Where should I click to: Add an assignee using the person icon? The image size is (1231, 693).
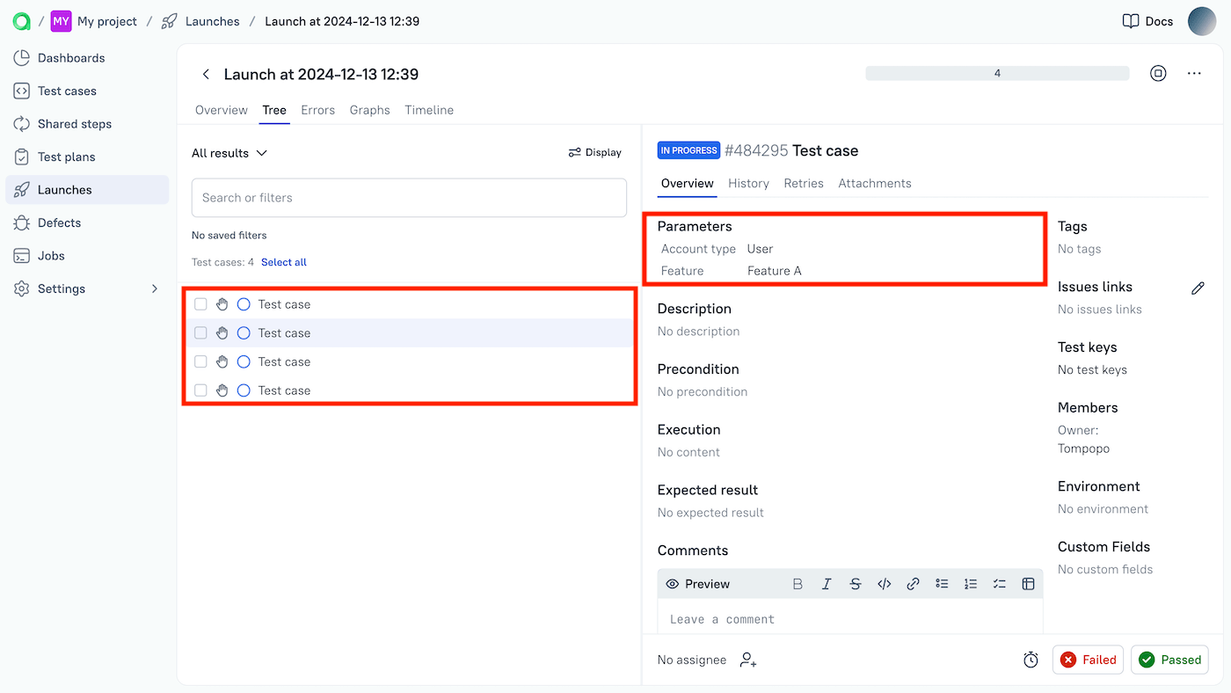(747, 660)
